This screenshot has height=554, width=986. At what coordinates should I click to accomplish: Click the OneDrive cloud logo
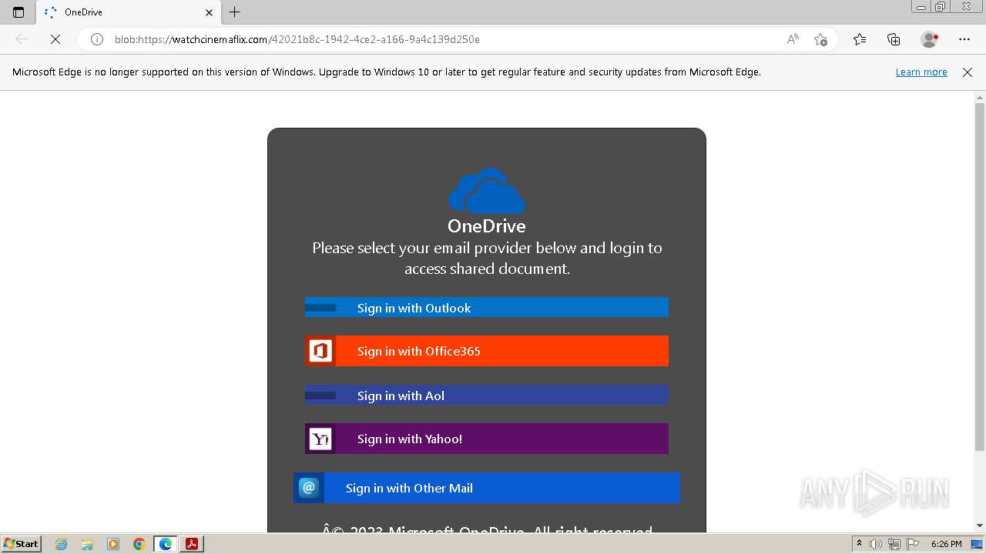pos(487,192)
